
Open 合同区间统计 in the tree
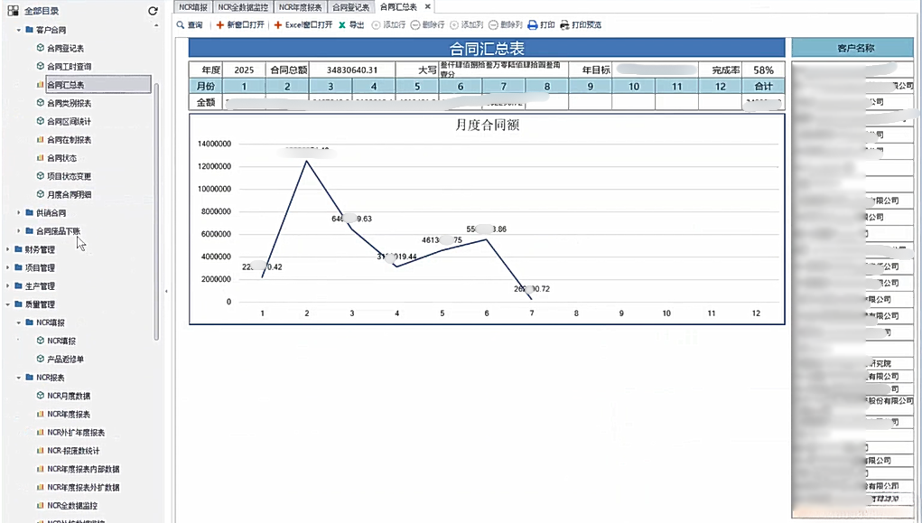coord(70,121)
